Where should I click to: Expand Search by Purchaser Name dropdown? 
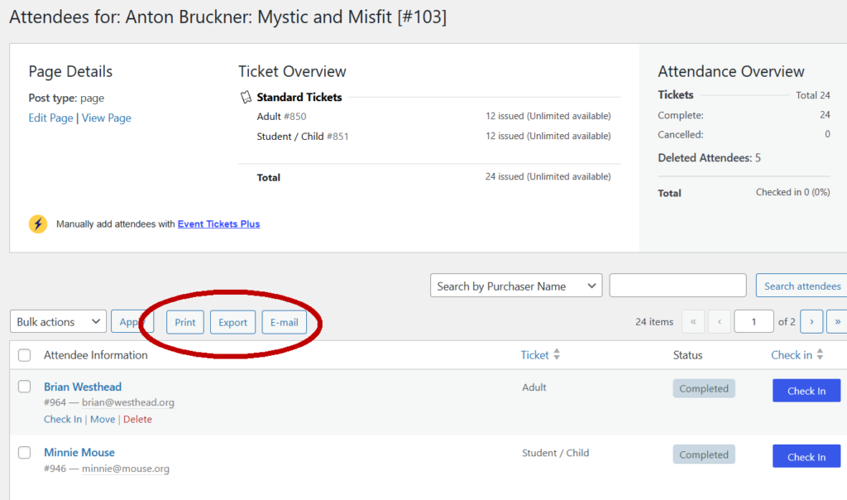516,286
